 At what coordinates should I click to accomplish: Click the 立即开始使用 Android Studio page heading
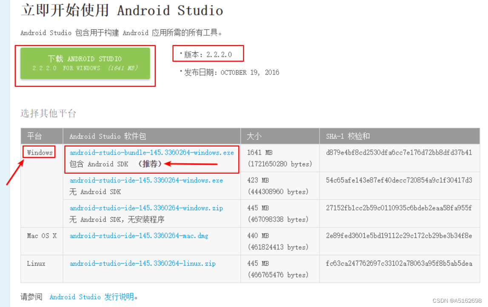[x=122, y=10]
